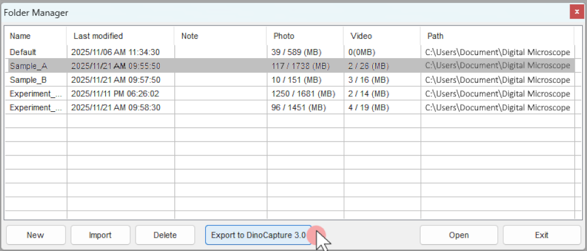Sort folders by Video column

click(x=382, y=36)
